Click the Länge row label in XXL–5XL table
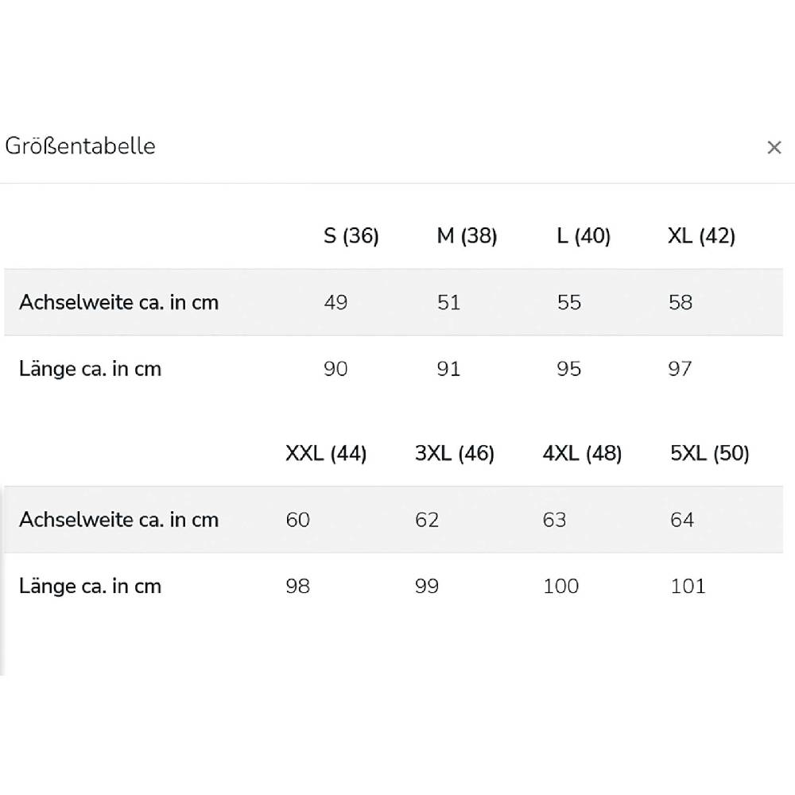Viewport: 795px width, 795px height. (x=90, y=587)
